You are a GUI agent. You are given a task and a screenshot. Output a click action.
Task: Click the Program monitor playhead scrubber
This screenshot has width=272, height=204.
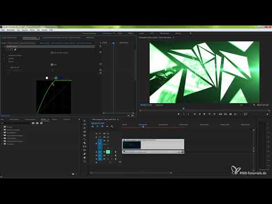184,109
